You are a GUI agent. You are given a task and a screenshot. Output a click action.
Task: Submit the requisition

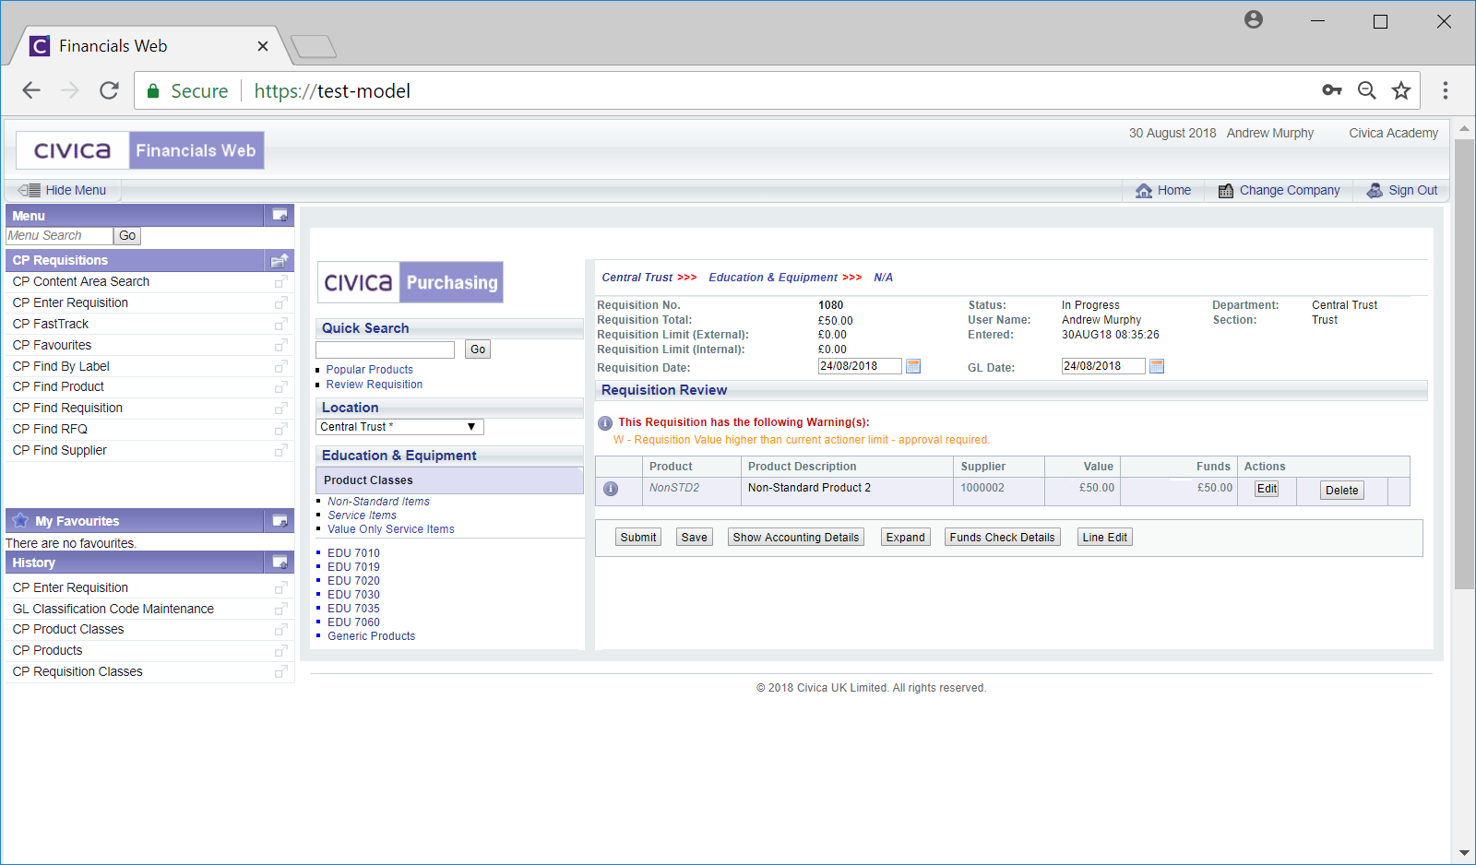point(638,538)
